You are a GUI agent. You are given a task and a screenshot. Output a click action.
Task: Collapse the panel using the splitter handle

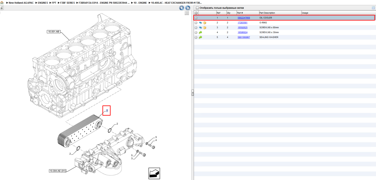[193, 93]
